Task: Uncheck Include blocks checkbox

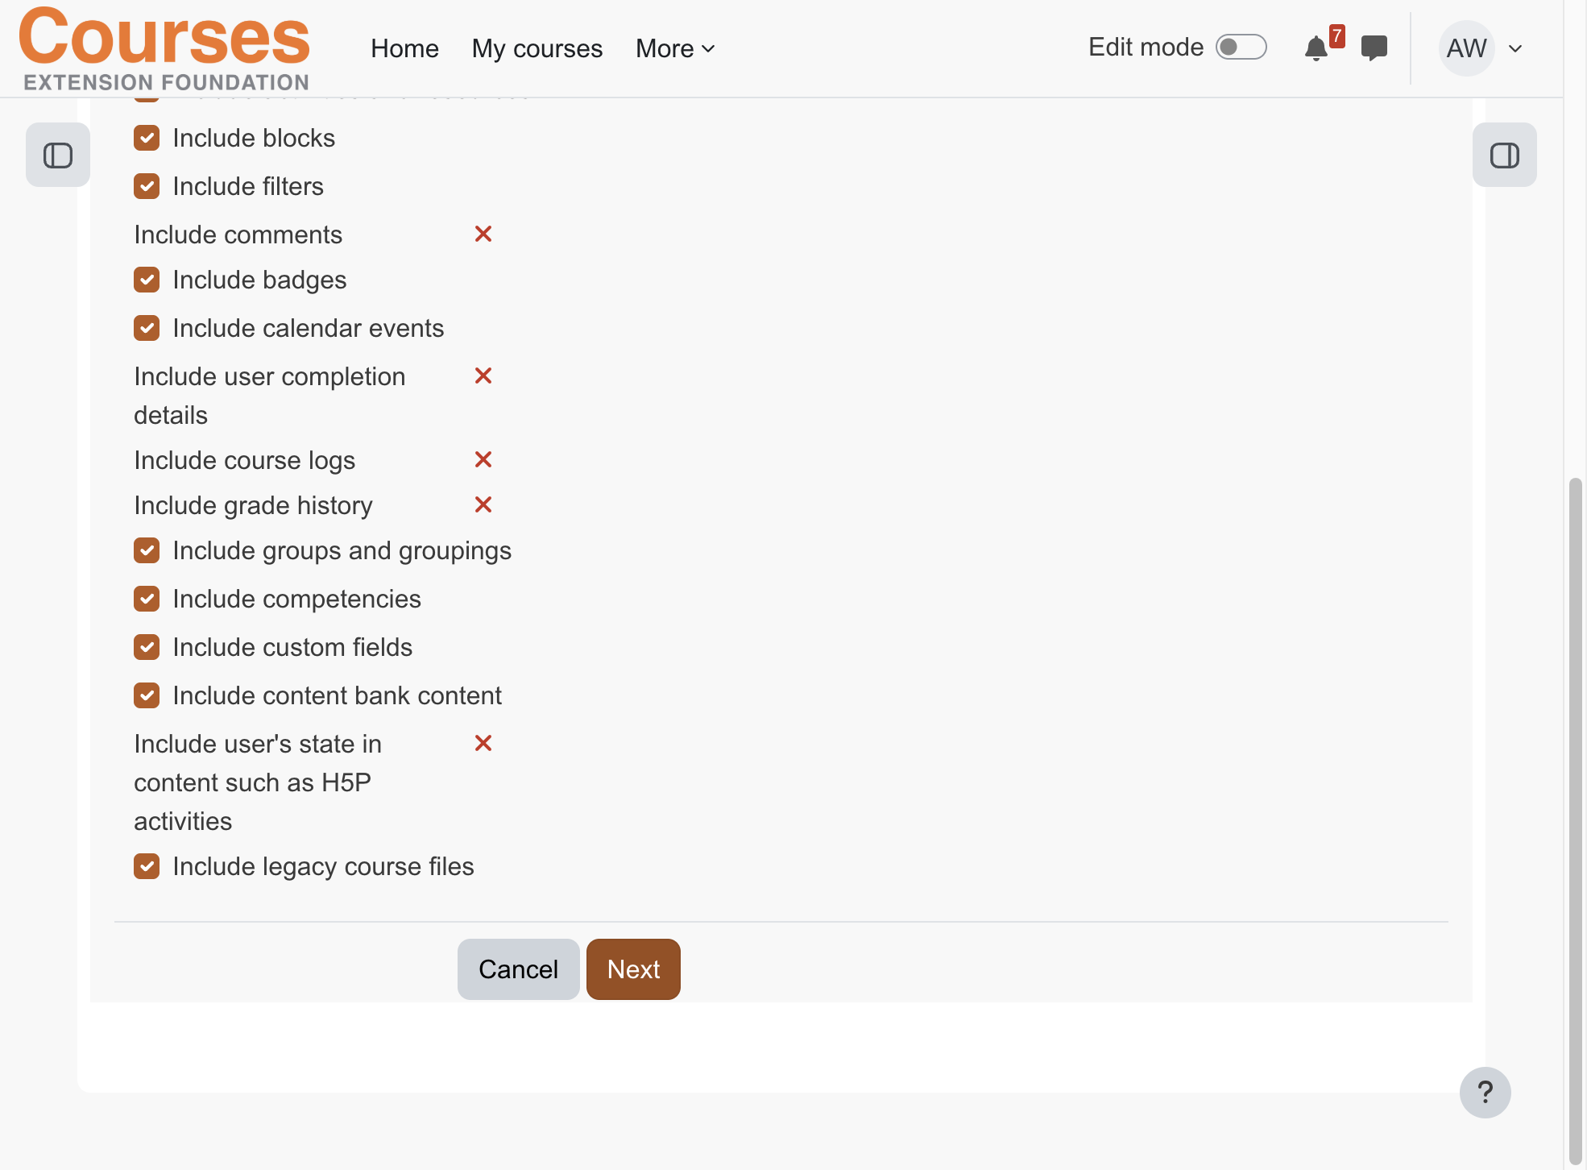Action: [147, 138]
